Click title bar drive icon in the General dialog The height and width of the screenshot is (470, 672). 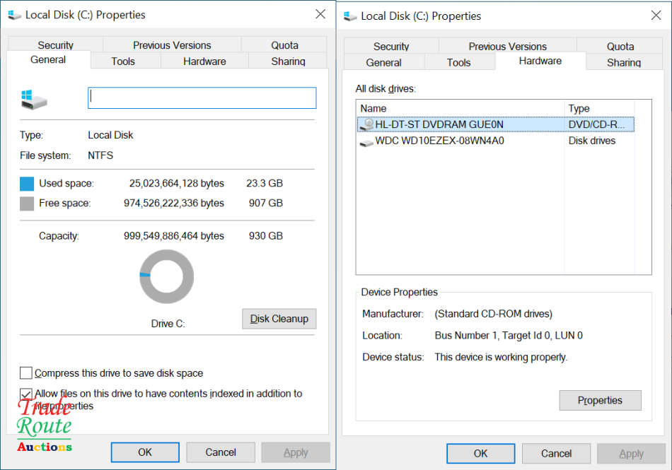click(13, 15)
